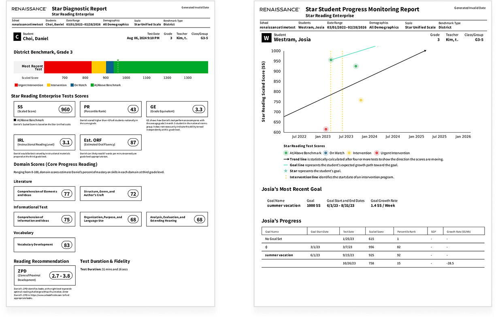Click the green data point where goal line starts
The image size is (498, 319).
(x=331, y=60)
